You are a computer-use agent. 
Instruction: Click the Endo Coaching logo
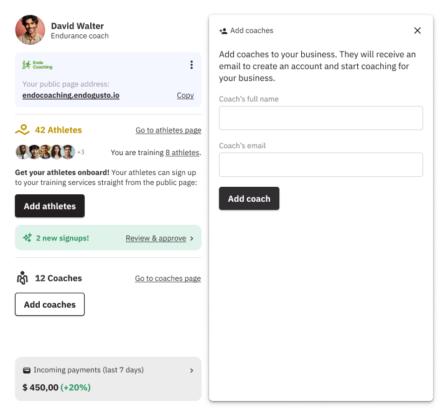click(x=37, y=65)
